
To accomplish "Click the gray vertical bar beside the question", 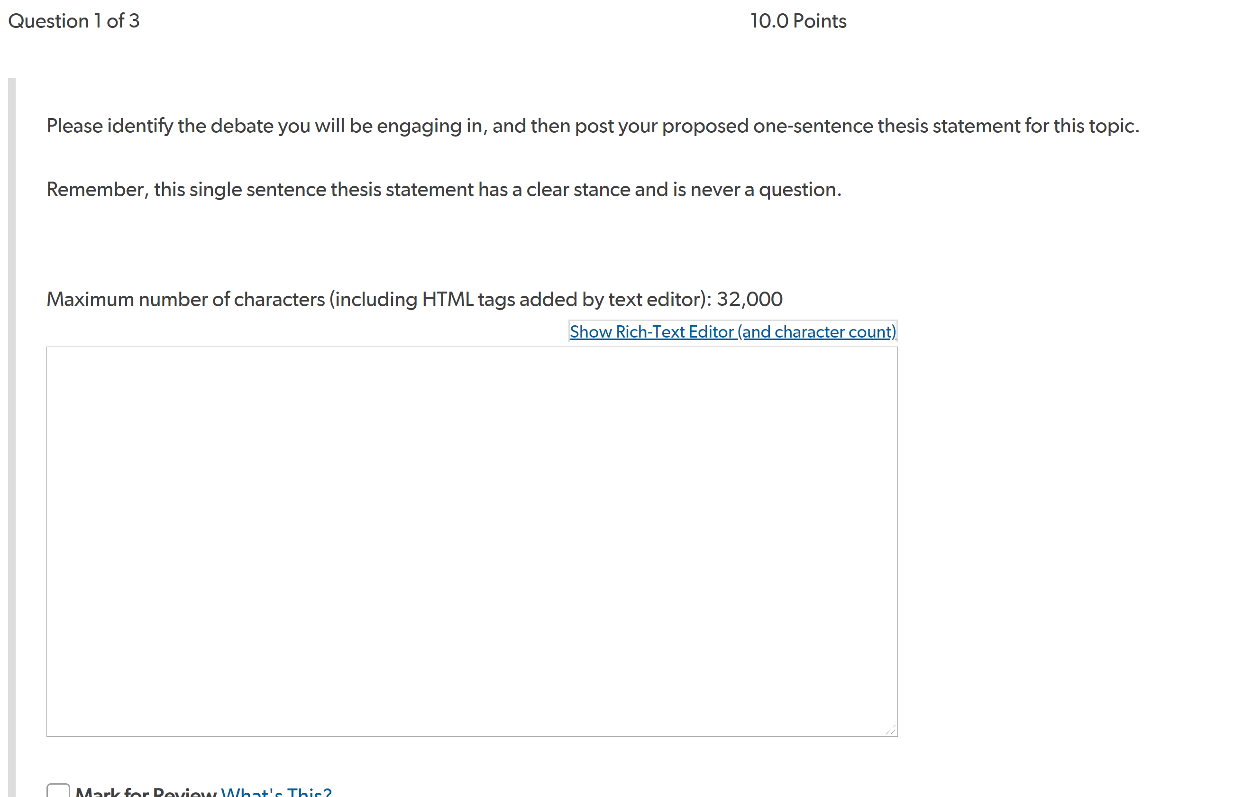I will click(x=12, y=437).
